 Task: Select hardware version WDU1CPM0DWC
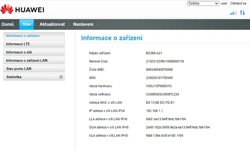pos(159,86)
